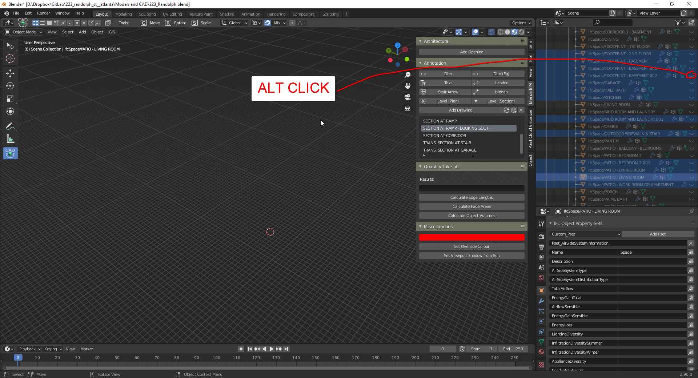The height and width of the screenshot is (378, 698).
Task: Toggle visibility of IfcSpace/KITCHEN
Action: (691, 97)
